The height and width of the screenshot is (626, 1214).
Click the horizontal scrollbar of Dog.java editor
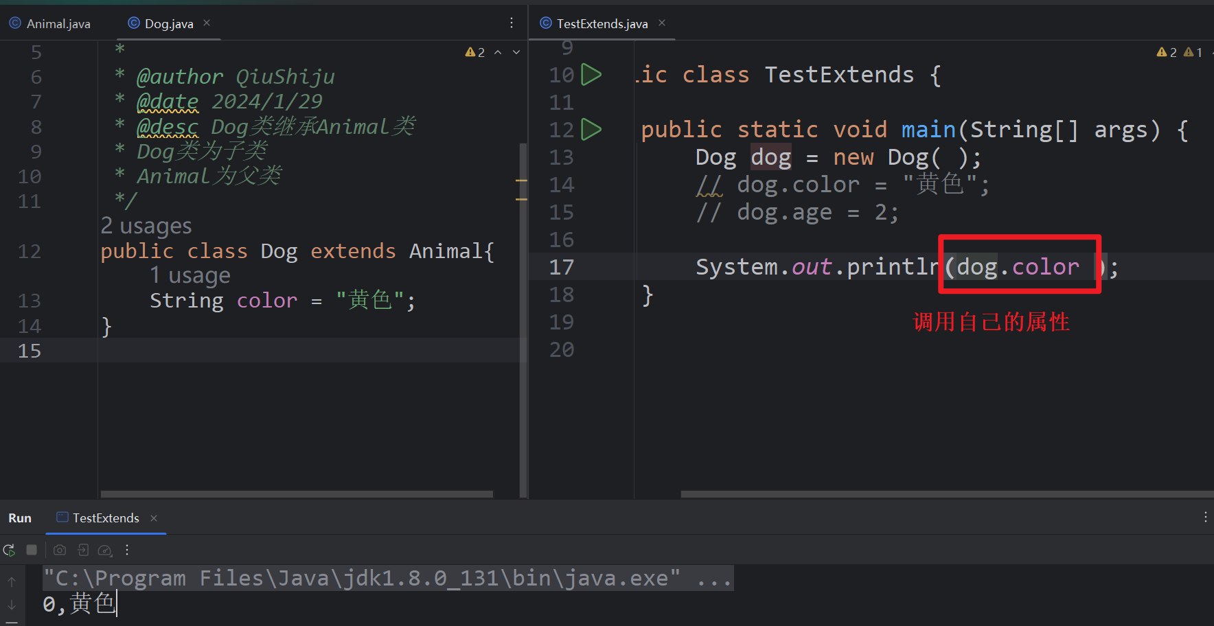[x=297, y=494]
